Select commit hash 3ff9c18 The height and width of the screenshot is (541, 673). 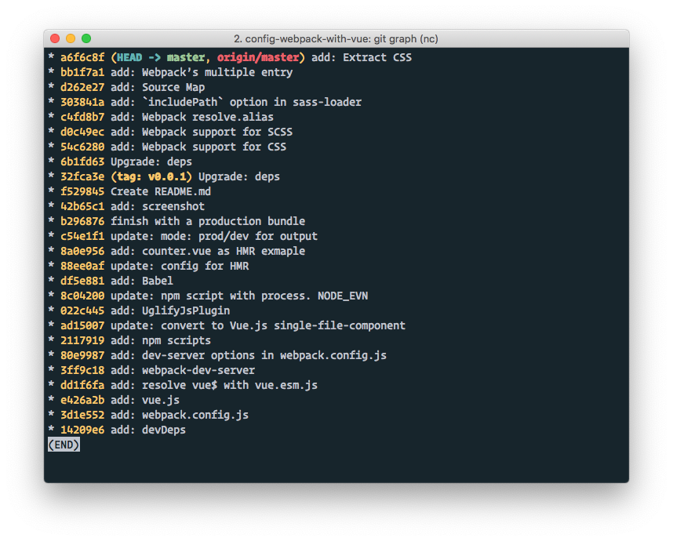tap(82, 370)
